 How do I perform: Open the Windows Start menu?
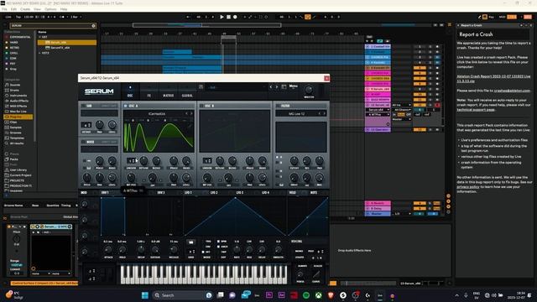pyautogui.click(x=145, y=295)
